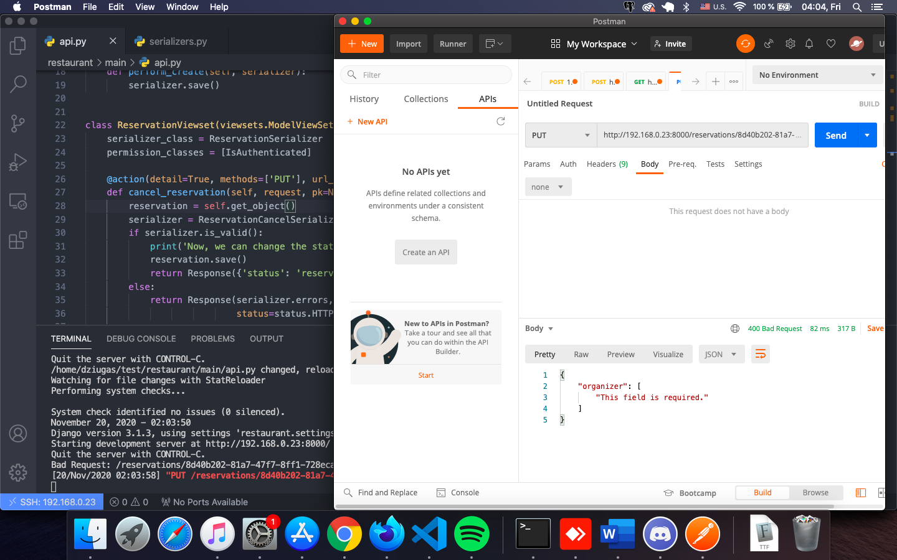Open Postman settings gear icon
The width and height of the screenshot is (897, 560).
click(x=790, y=44)
